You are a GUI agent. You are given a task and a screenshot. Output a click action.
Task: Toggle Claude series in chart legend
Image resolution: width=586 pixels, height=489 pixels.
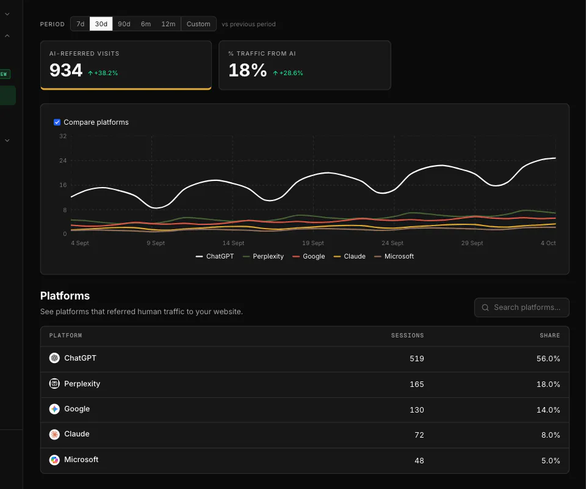(349, 256)
